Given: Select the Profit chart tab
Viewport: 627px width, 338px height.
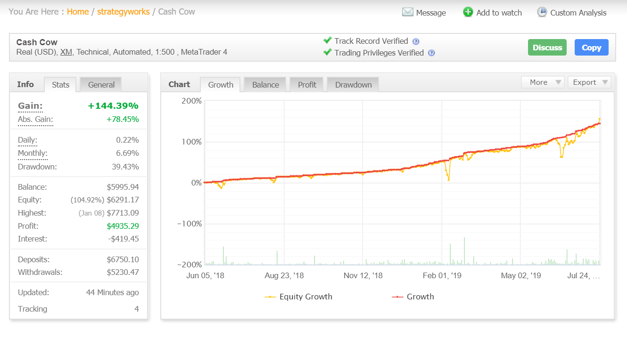Looking at the screenshot, I should point(306,84).
